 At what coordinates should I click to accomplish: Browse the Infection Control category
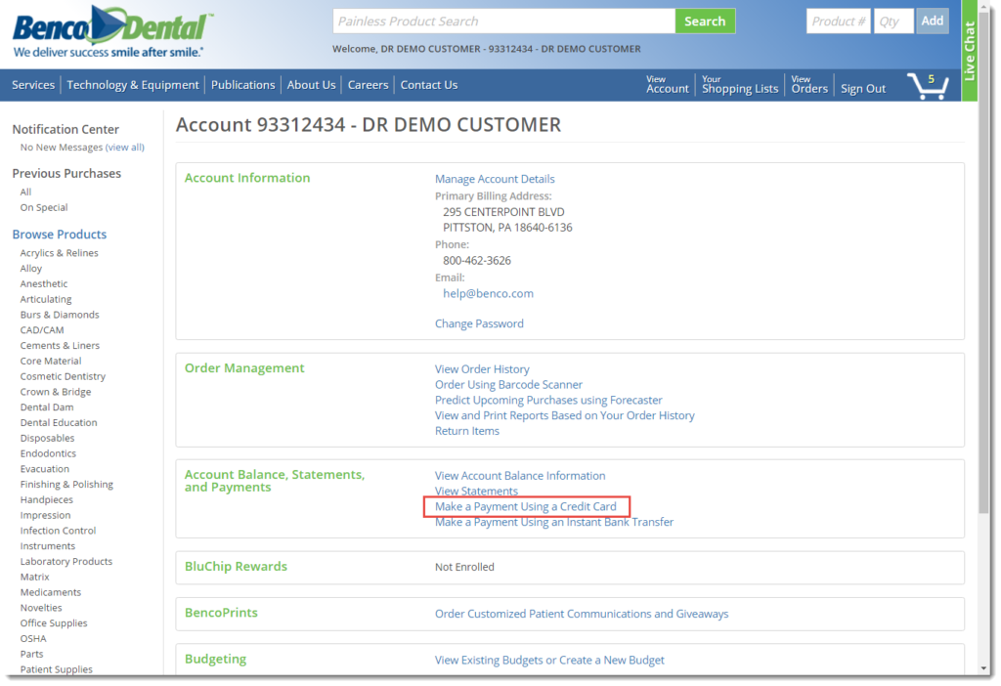[x=58, y=531]
